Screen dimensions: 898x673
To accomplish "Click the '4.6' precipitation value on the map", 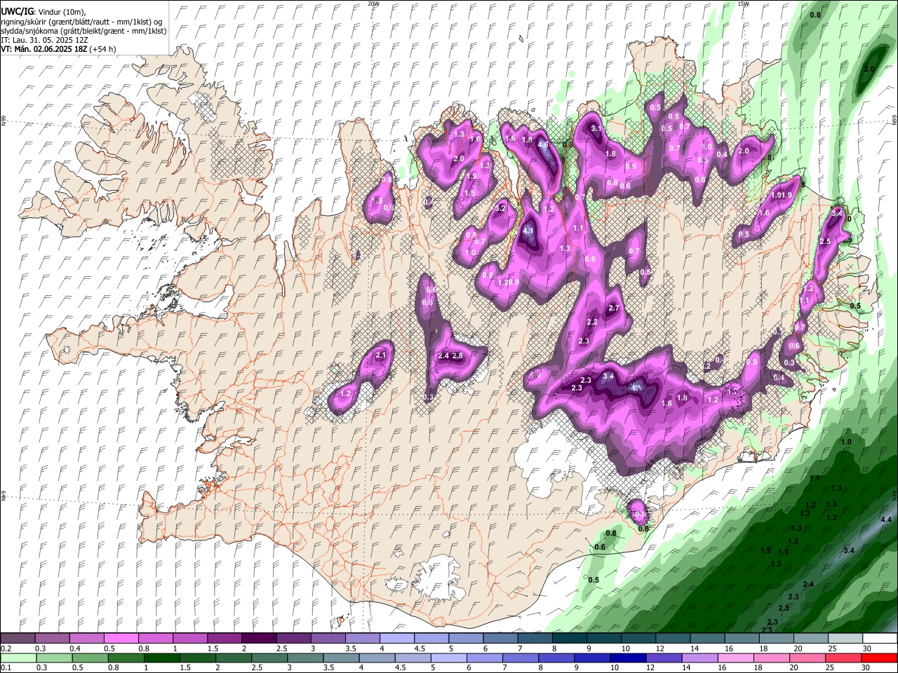I will coord(543,144).
